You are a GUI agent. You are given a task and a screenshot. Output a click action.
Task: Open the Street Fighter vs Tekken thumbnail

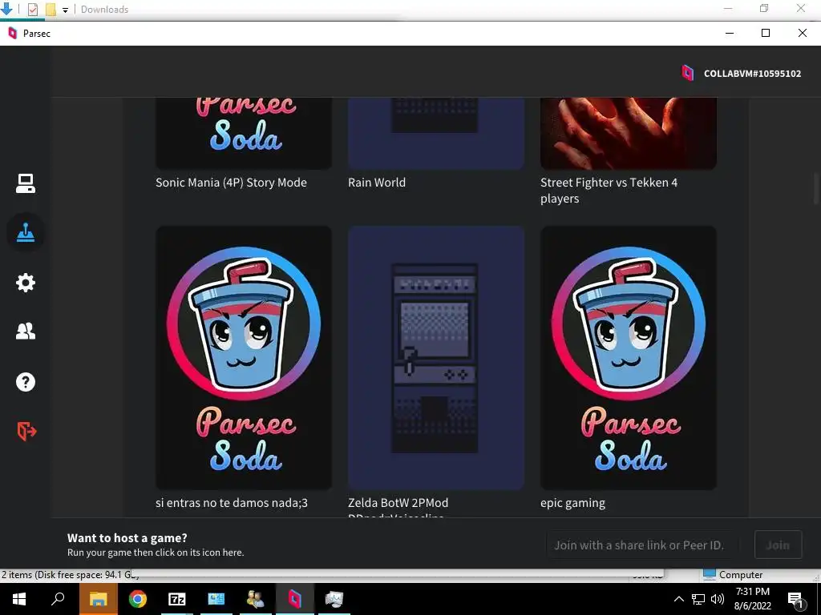click(629, 134)
